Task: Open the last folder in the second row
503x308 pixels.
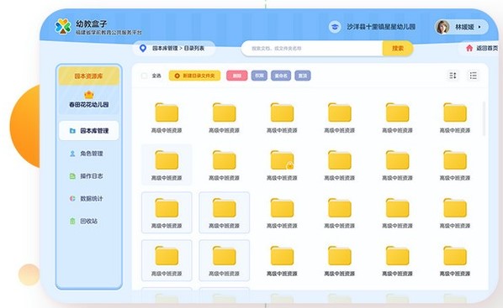Action: click(x=455, y=160)
